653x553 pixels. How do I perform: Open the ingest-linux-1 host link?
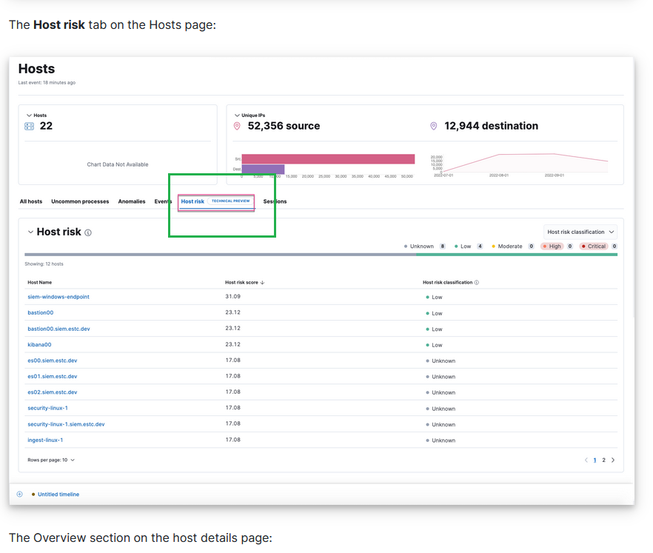[45, 440]
